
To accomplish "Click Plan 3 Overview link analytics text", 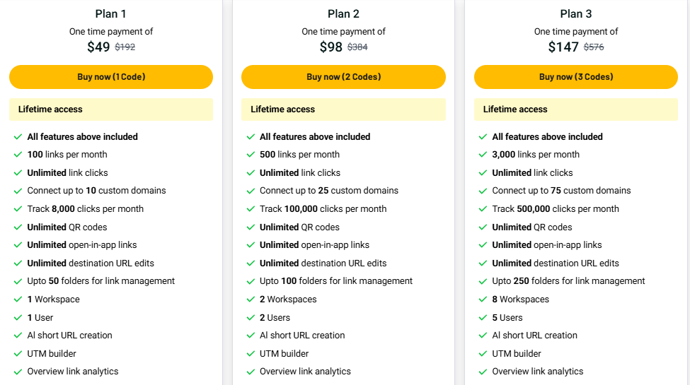I will (x=538, y=372).
